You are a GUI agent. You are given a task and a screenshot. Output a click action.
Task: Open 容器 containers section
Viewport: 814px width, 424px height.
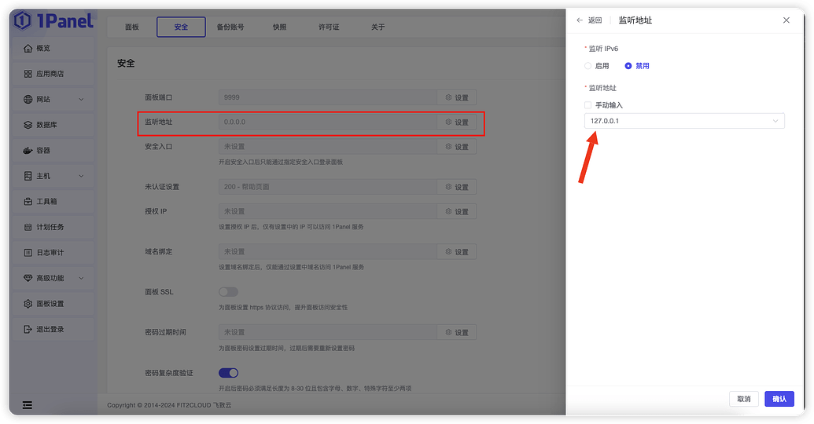tap(53, 150)
